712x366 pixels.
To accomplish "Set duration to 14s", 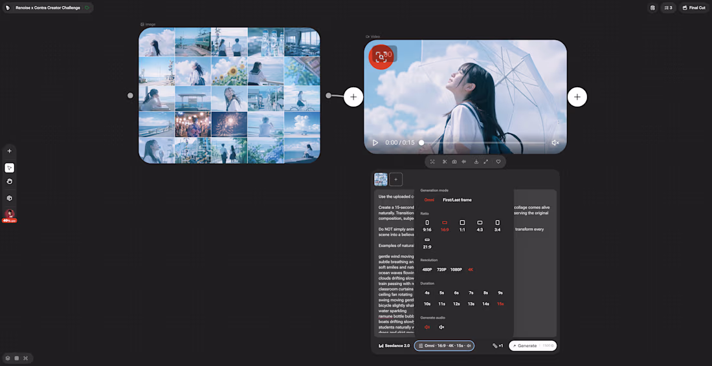I will tap(485, 304).
